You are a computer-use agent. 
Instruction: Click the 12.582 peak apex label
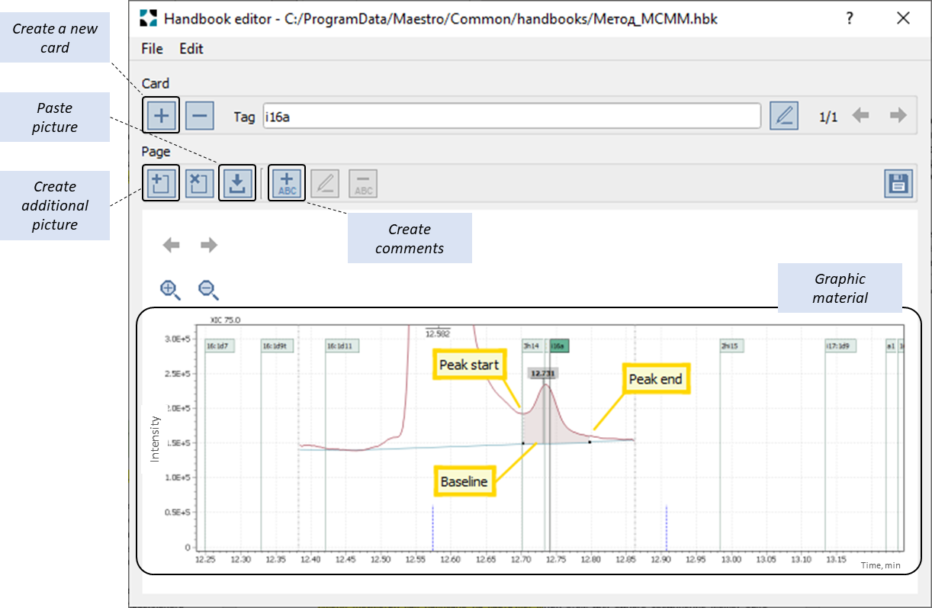click(x=438, y=333)
